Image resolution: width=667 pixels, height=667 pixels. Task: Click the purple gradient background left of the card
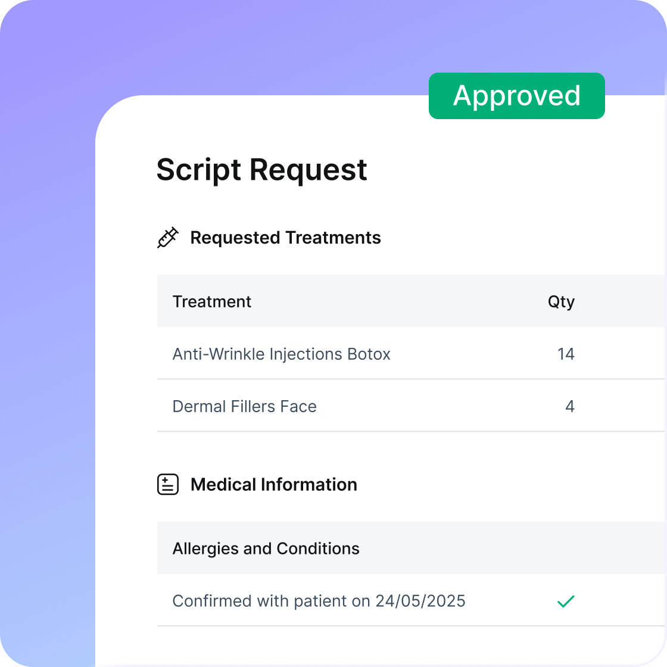[x=48, y=357]
